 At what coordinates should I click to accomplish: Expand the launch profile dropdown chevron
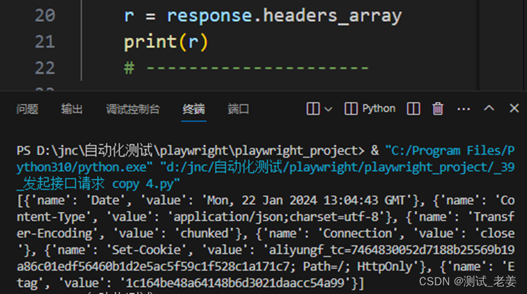tap(329, 109)
